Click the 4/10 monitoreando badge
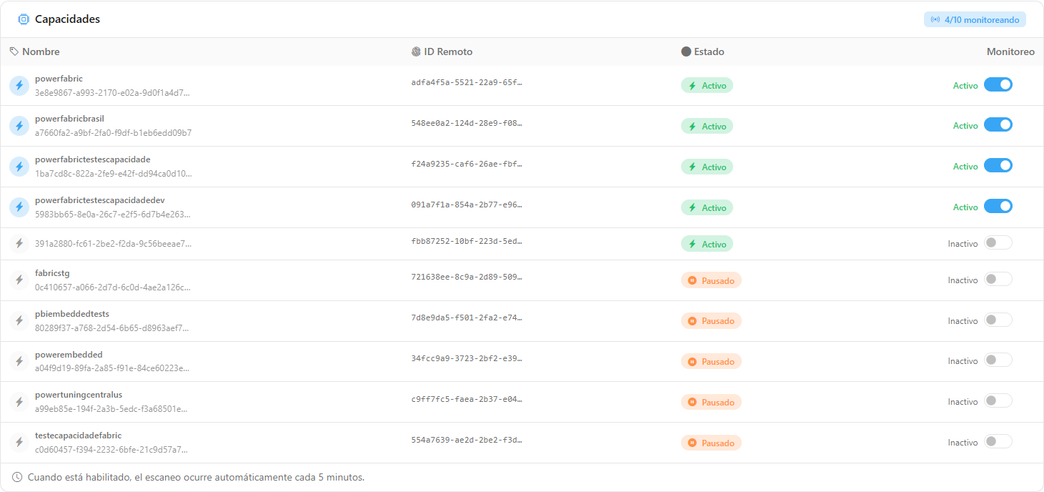Image resolution: width=1044 pixels, height=492 pixels. [975, 19]
